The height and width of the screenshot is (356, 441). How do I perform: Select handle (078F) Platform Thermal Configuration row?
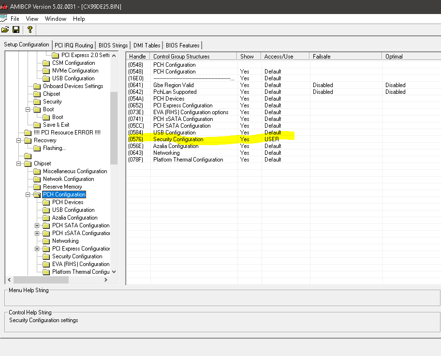click(x=283, y=160)
